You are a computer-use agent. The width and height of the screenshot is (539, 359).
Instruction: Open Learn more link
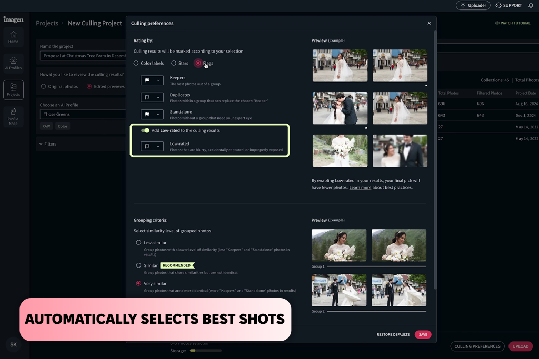click(x=360, y=188)
